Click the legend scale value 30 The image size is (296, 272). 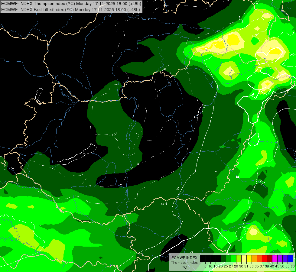click(242, 266)
